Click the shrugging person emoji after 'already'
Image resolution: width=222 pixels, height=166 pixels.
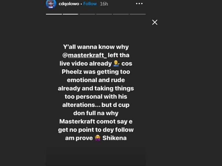pos(116,63)
